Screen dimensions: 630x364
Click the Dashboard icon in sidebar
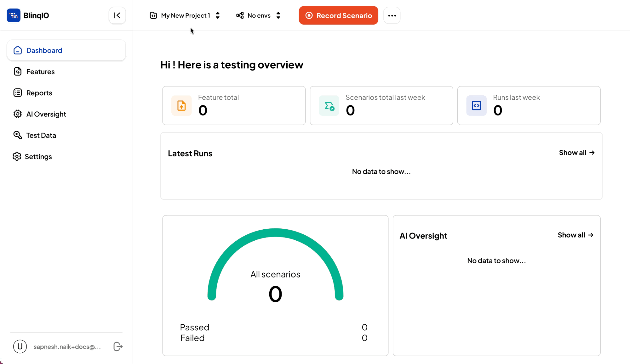(17, 50)
